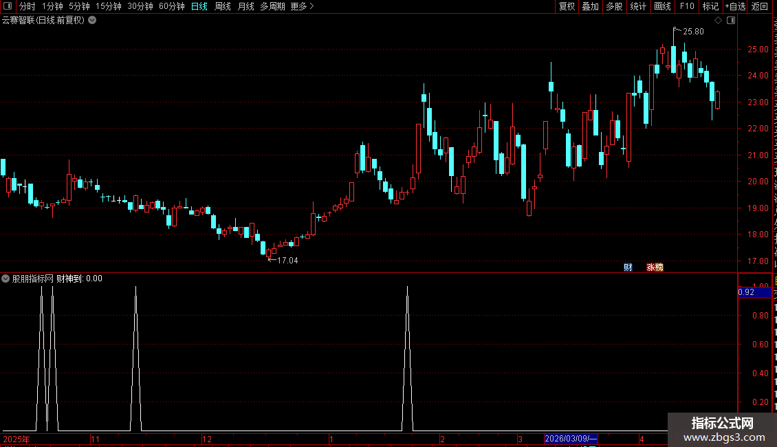Click the 25.80 high price label
Image resolution: width=777 pixels, height=447 pixels.
(693, 31)
